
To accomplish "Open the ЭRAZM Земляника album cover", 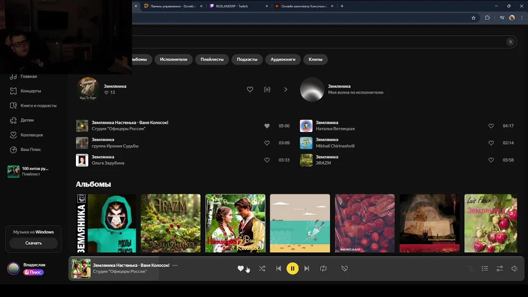I will [170, 223].
